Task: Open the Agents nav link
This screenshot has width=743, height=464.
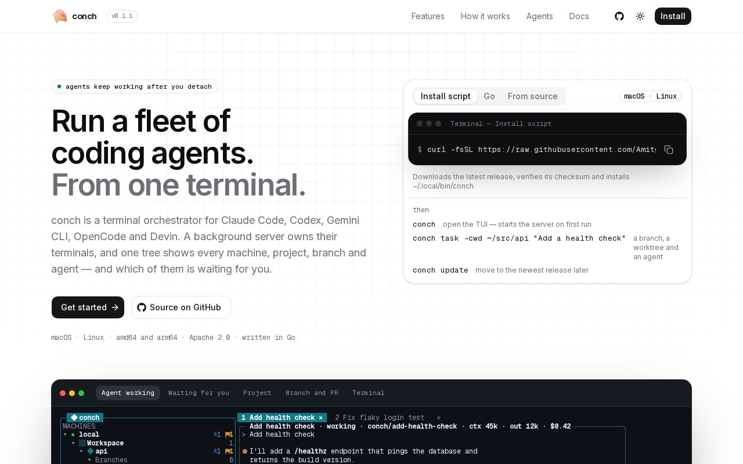Action: [x=540, y=16]
